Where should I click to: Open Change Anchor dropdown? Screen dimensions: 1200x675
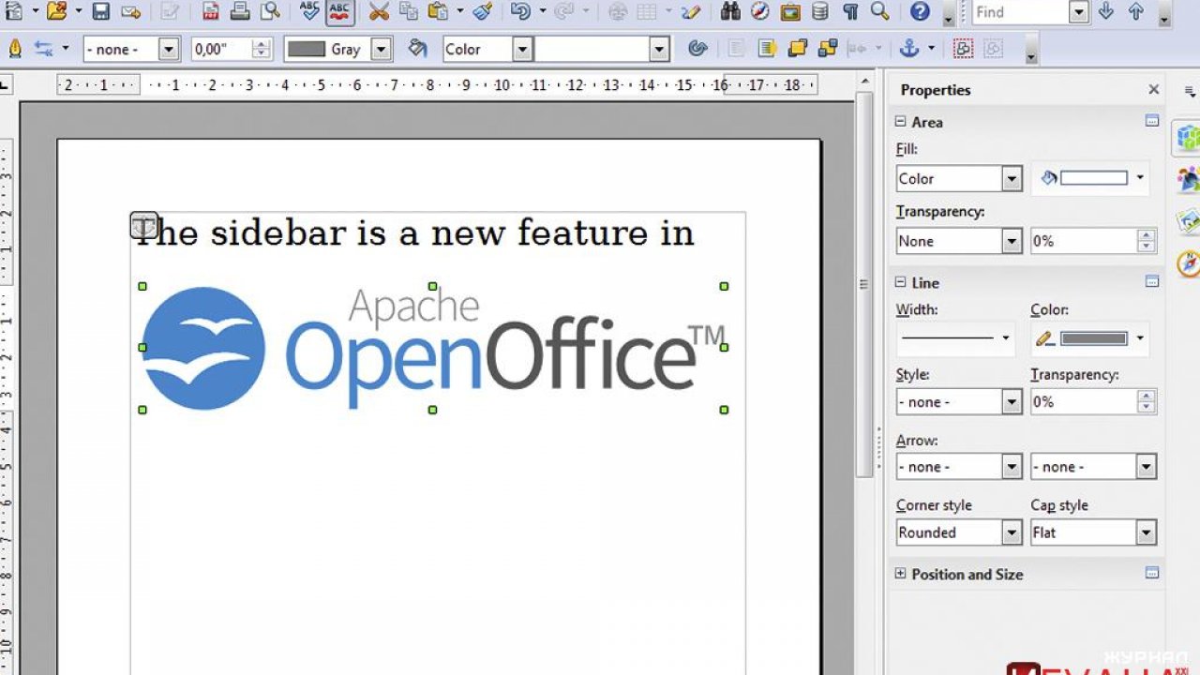[931, 49]
